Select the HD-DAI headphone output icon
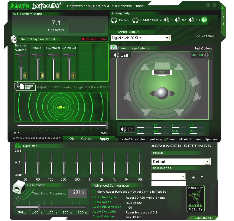 [x=114, y=20]
